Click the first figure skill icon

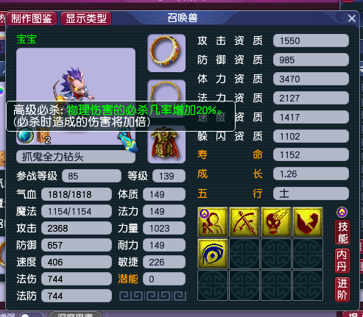tap(213, 222)
